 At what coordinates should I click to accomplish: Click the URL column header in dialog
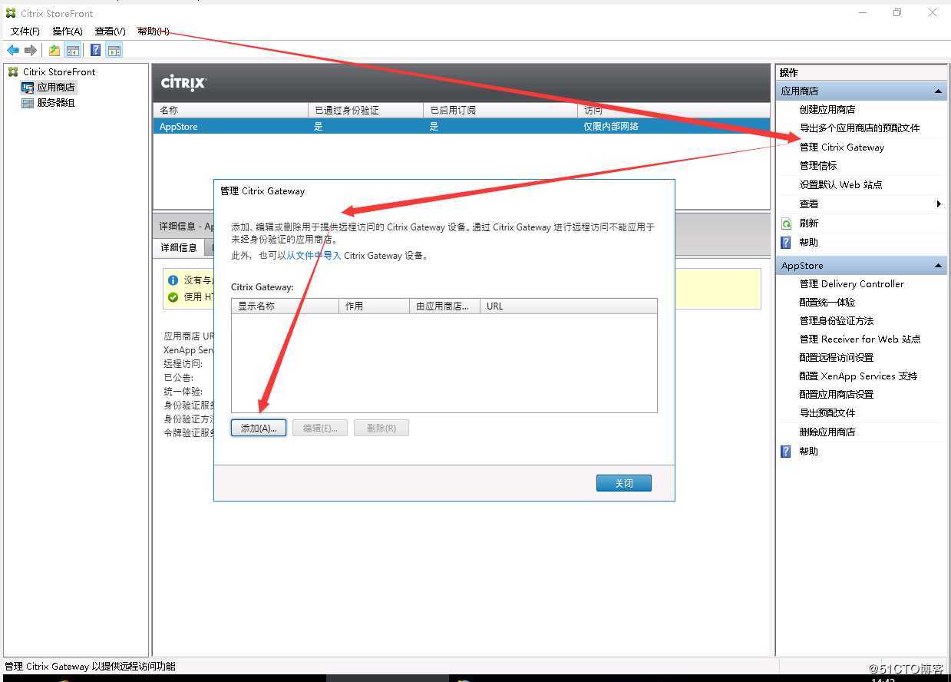[x=569, y=306]
